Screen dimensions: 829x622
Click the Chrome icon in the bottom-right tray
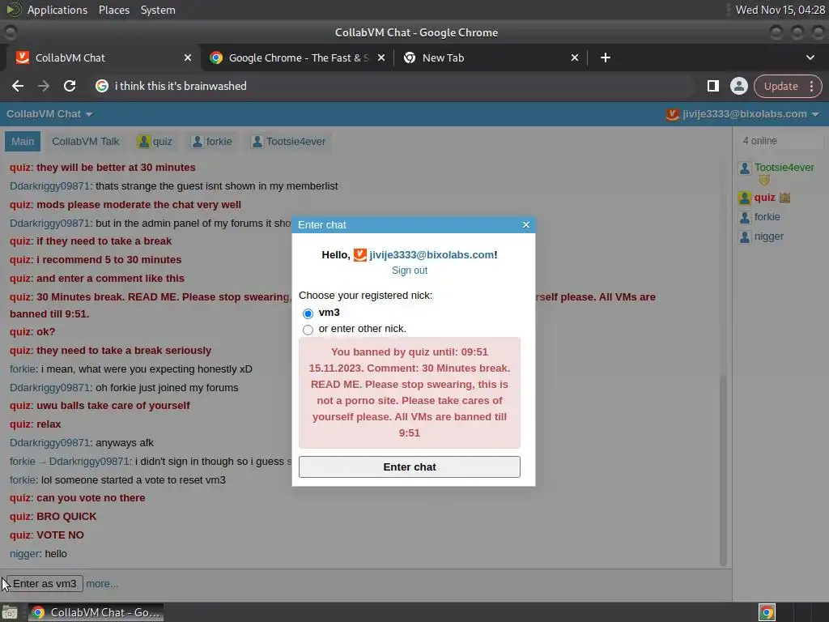[767, 612]
